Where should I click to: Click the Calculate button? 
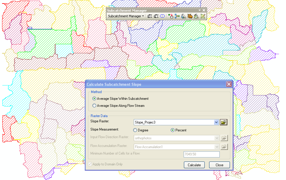pos(194,165)
